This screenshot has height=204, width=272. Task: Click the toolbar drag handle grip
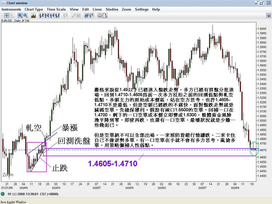(2, 16)
